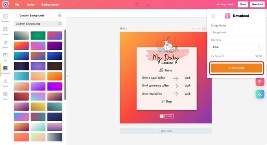Open the Resize menu

pos(31,4)
